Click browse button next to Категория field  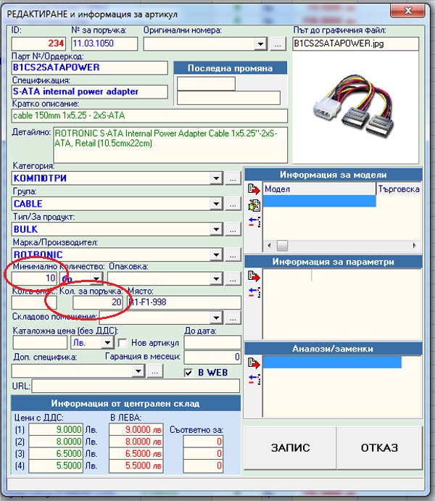pos(233,178)
